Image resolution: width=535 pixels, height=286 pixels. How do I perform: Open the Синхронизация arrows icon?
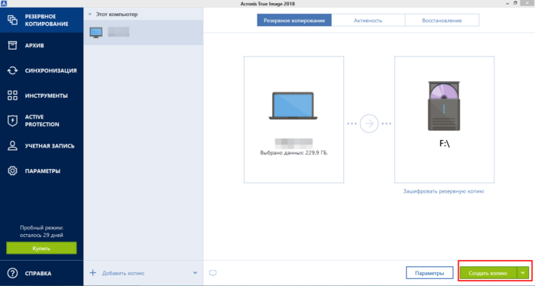tap(13, 70)
